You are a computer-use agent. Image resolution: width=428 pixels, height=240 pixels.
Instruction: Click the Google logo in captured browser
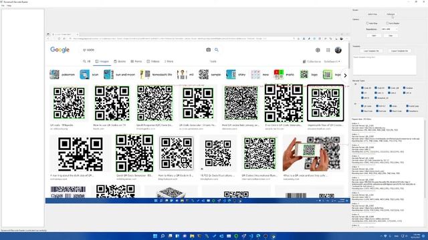pos(60,50)
